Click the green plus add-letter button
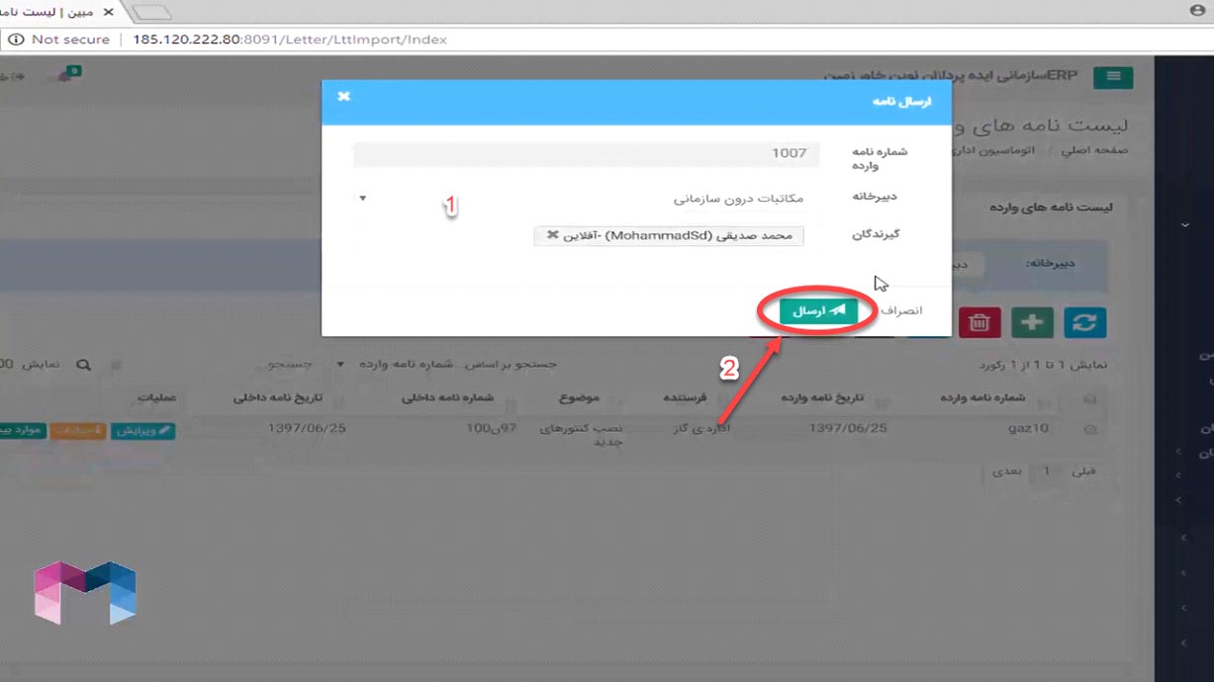 (x=1032, y=322)
